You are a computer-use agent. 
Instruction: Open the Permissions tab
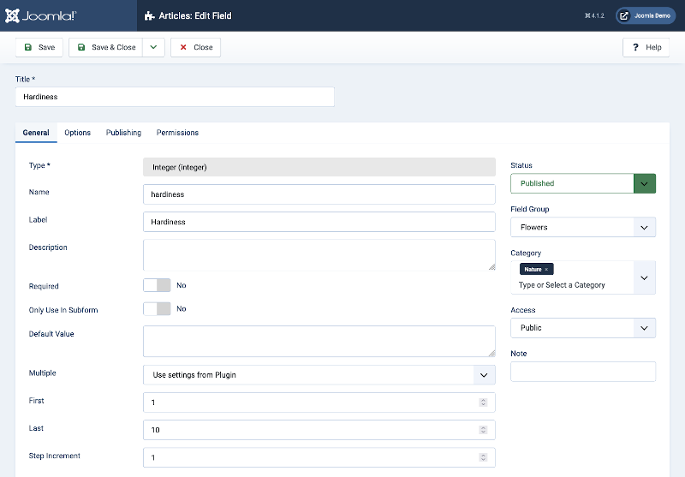(x=177, y=133)
